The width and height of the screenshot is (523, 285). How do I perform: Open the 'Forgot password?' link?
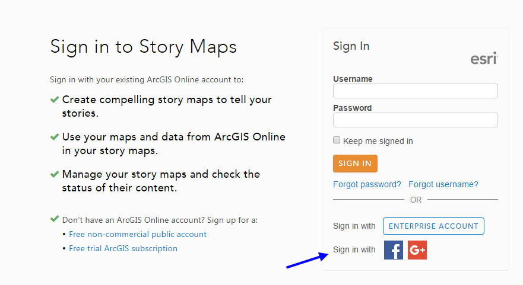[367, 184]
